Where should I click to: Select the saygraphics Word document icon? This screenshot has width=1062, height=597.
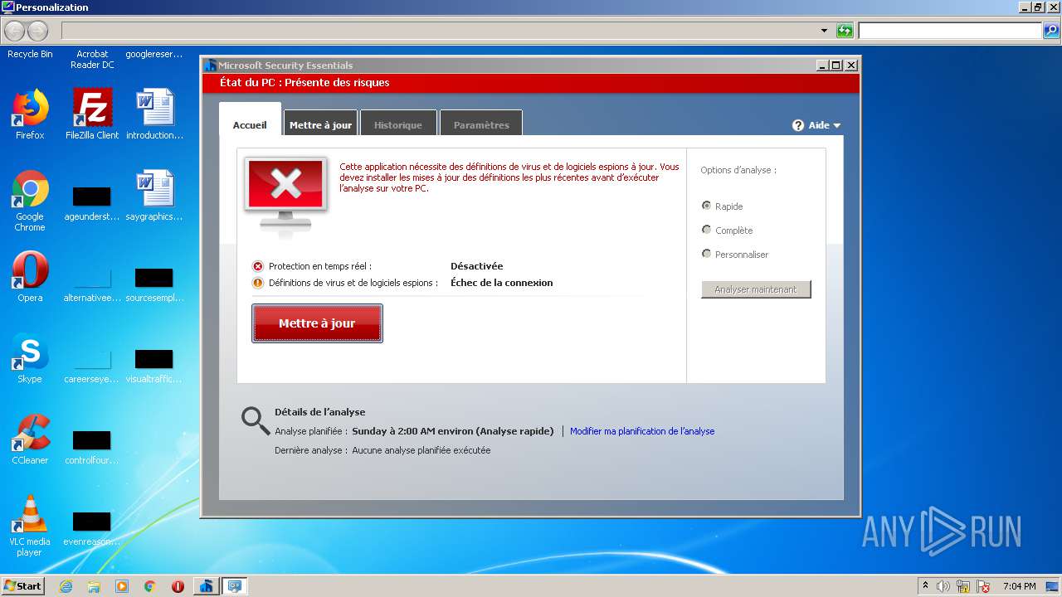pos(154,196)
